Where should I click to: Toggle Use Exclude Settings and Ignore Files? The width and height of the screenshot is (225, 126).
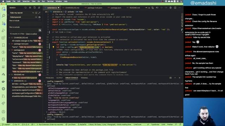pyautogui.click(x=40, y=30)
